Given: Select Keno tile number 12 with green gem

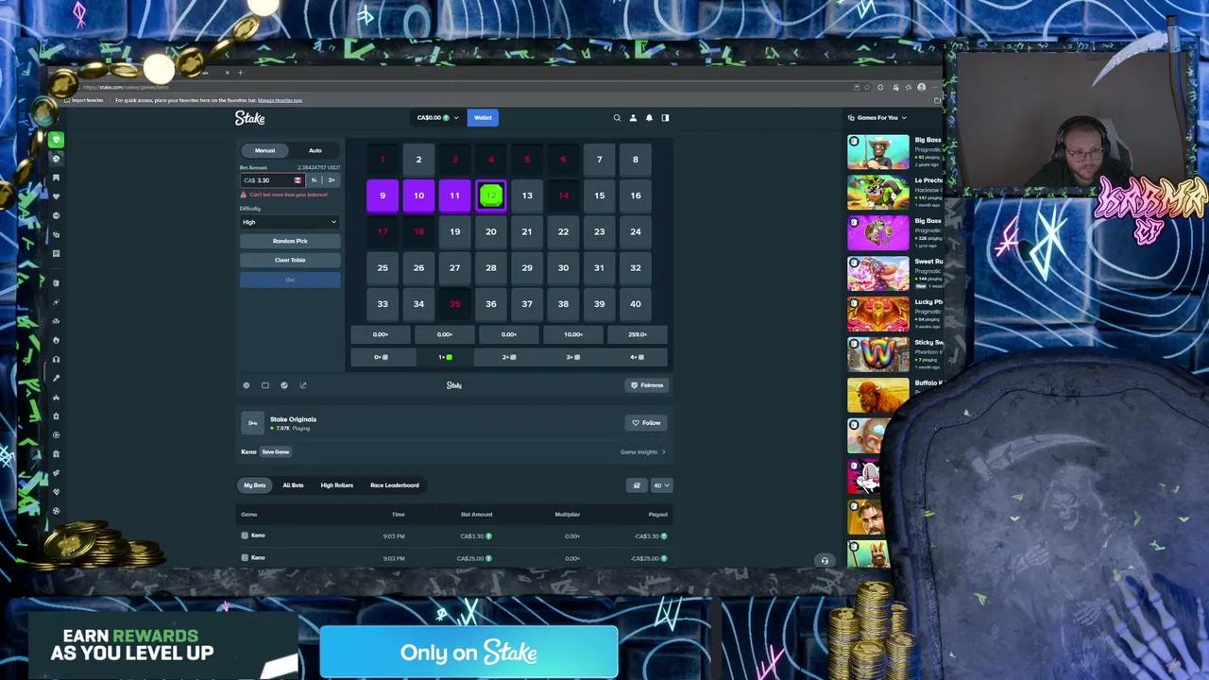Looking at the screenshot, I should click(x=491, y=195).
